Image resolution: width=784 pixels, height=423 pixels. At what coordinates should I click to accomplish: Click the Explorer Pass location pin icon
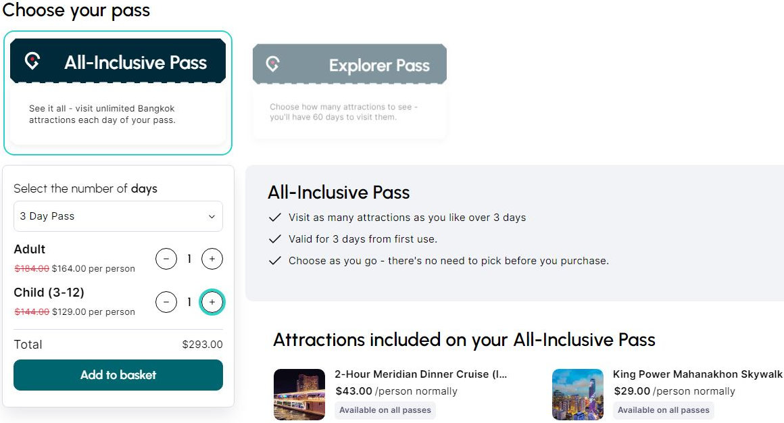(272, 64)
